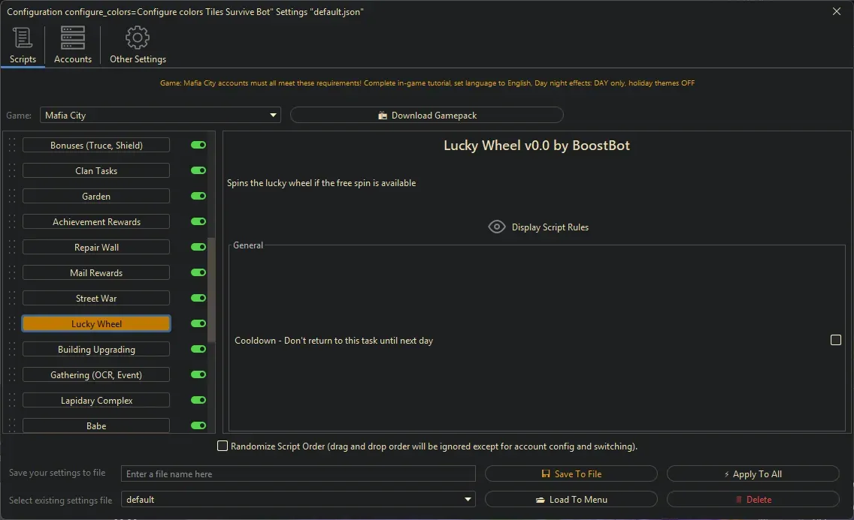Open the Accounts server icon
Viewport: 854px width, 520px height.
pos(73,38)
